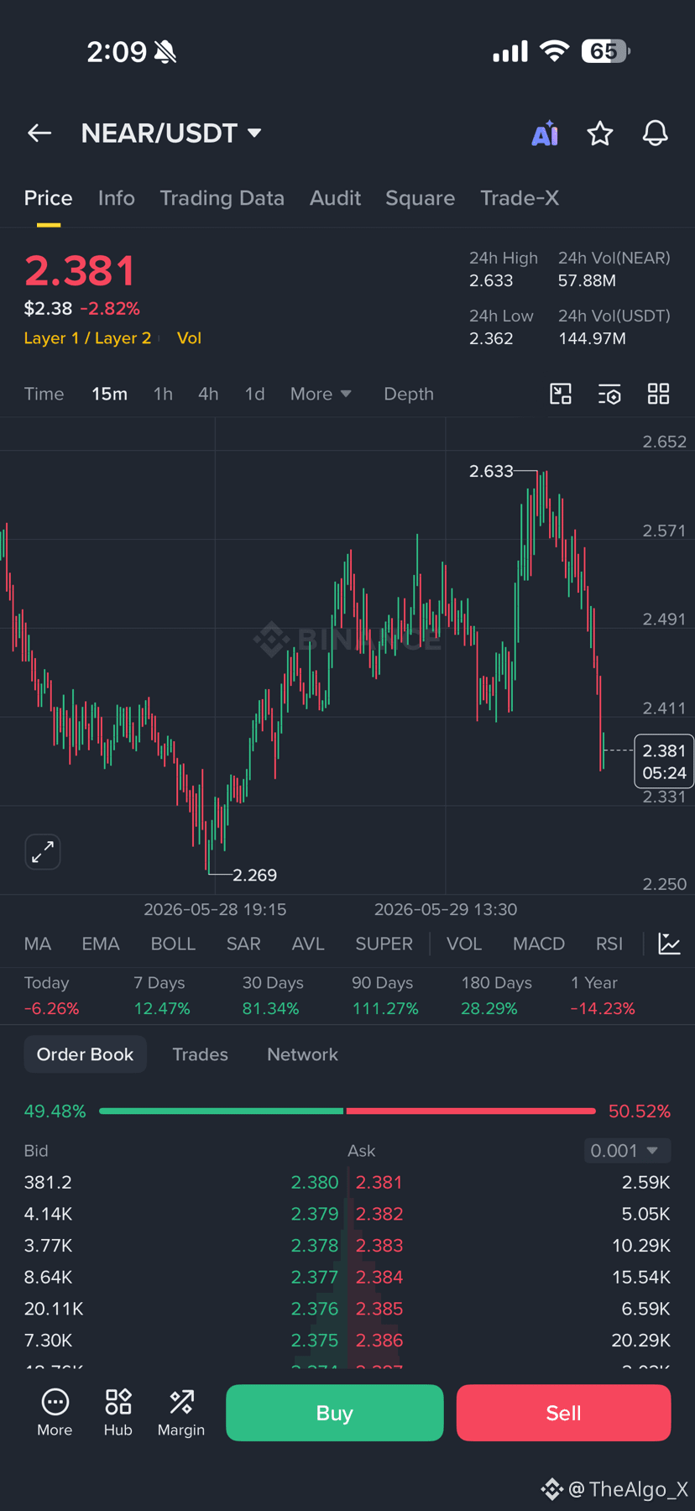Select ask price 2.381 in order book
695x1511 pixels.
pos(379,1182)
